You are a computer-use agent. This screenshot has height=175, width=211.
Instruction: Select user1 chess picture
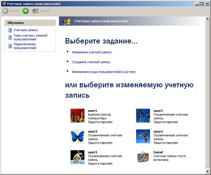77,116
